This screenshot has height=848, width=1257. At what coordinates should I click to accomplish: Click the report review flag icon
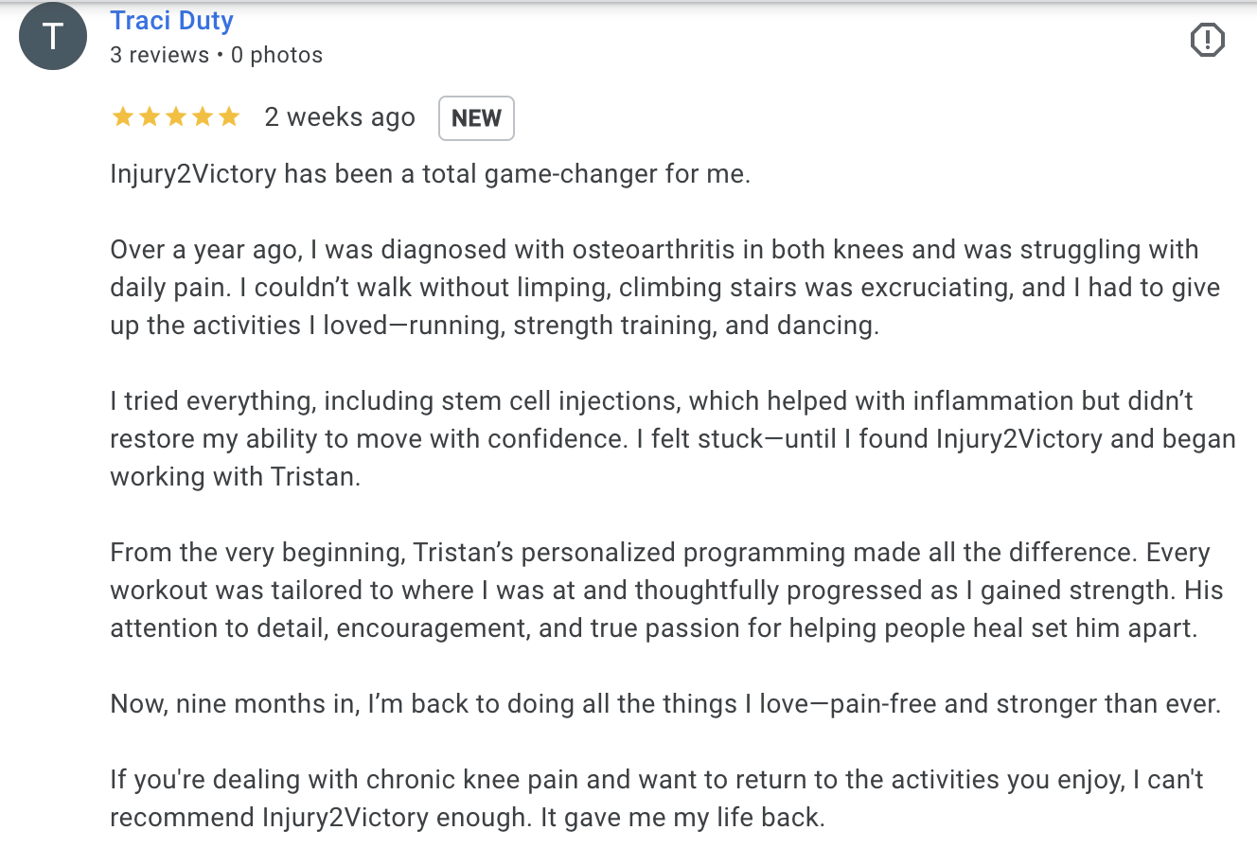click(1207, 40)
